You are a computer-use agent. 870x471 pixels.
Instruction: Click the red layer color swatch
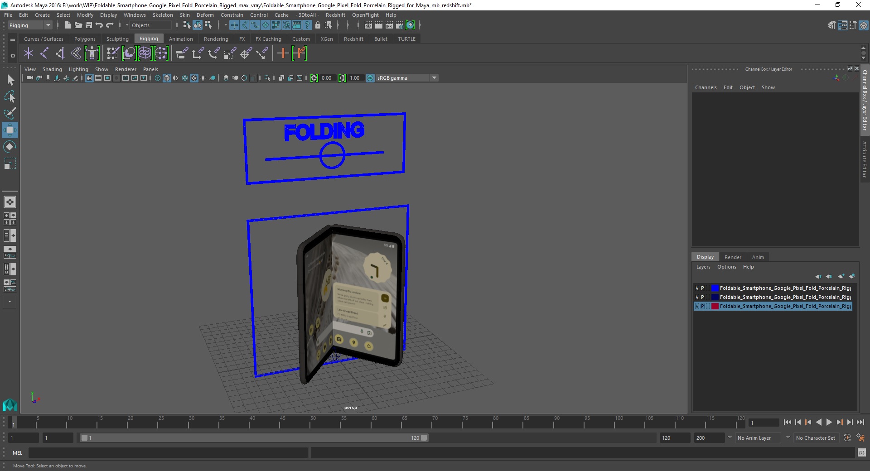click(x=715, y=306)
